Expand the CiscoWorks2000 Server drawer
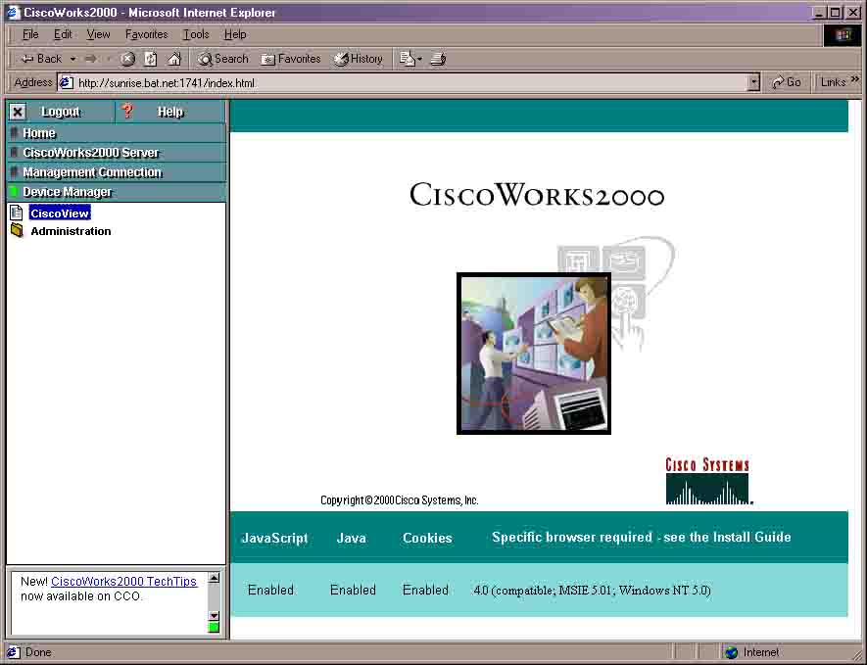 coord(117,153)
